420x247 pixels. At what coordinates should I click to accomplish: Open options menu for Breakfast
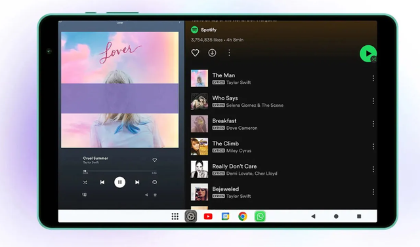point(373,124)
